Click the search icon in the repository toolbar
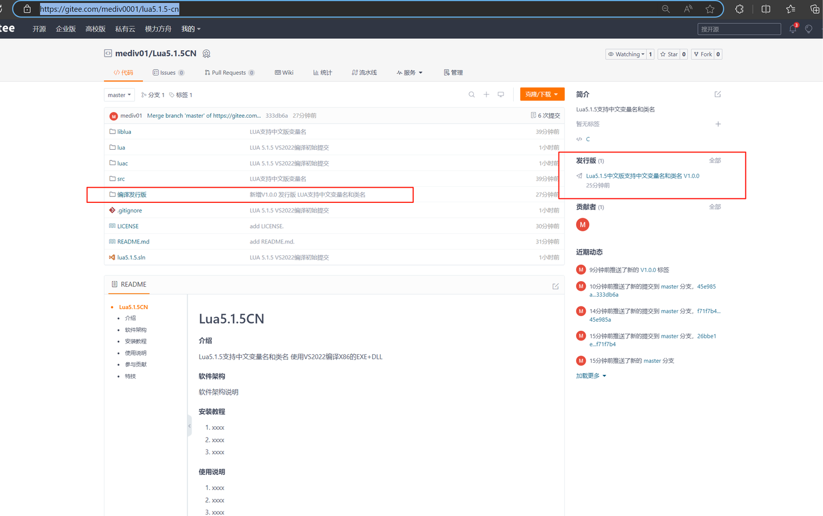Viewport: 823px width, 516px height. (471, 94)
